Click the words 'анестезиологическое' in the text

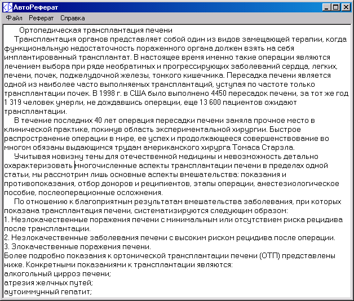pyautogui.click(x=298, y=184)
